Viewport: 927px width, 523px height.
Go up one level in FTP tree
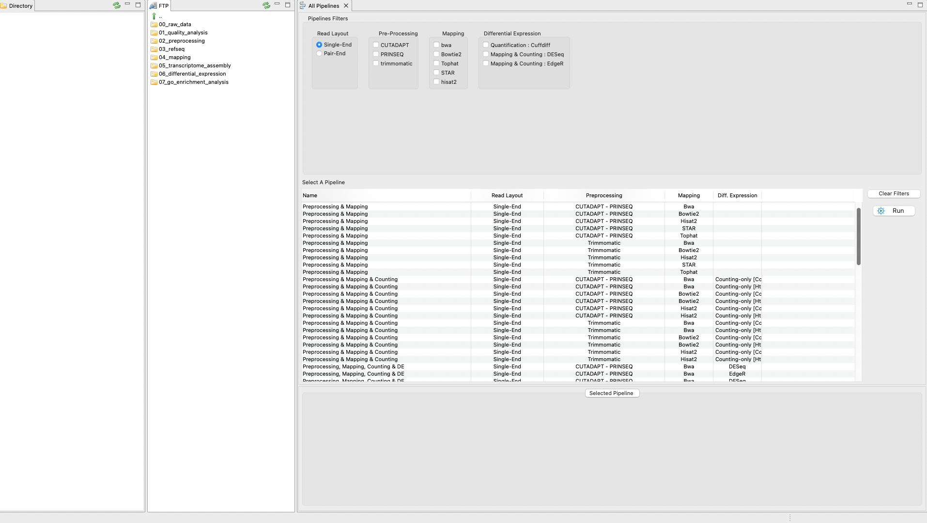(154, 16)
